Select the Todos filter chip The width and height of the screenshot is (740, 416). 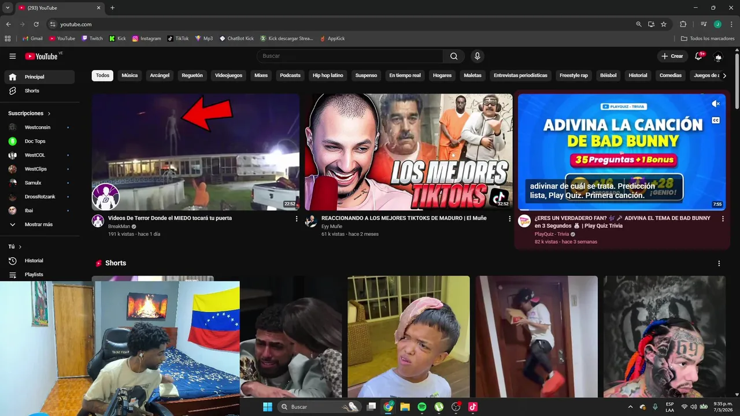click(102, 76)
